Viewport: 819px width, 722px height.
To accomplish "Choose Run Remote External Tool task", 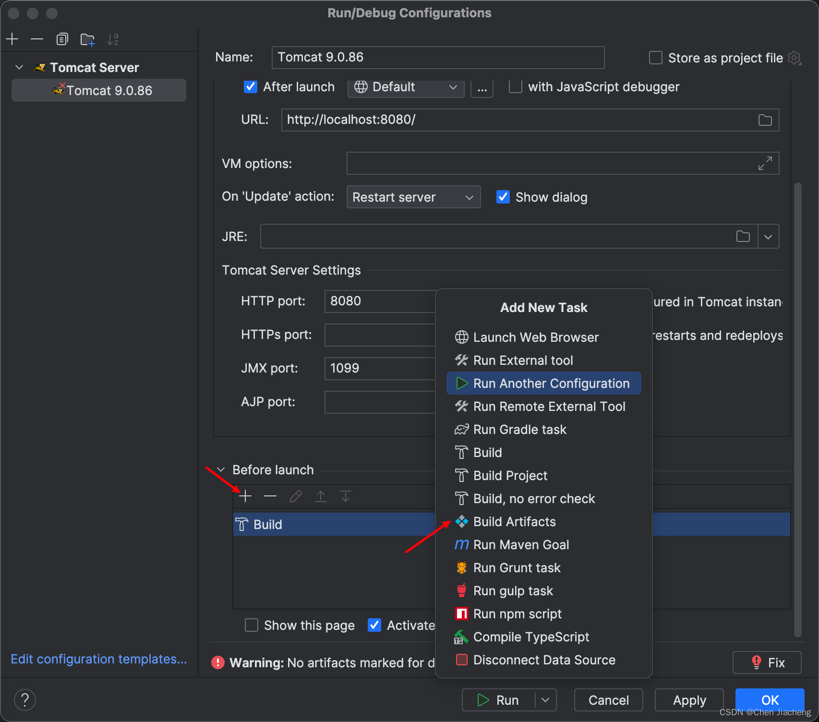I will coord(544,407).
